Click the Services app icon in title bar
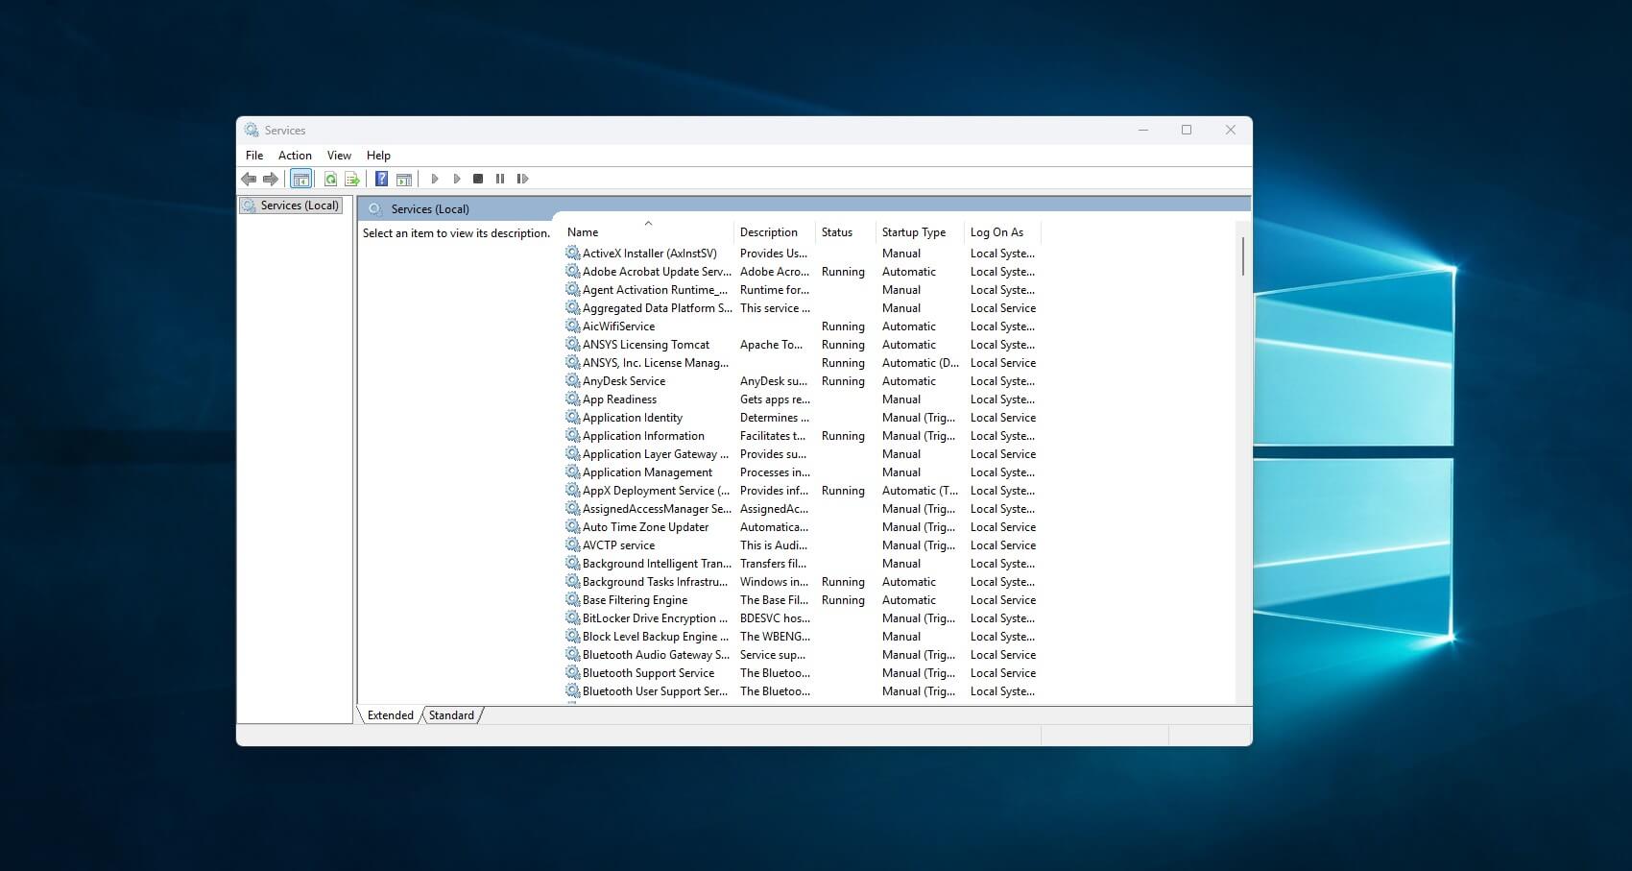 252,130
